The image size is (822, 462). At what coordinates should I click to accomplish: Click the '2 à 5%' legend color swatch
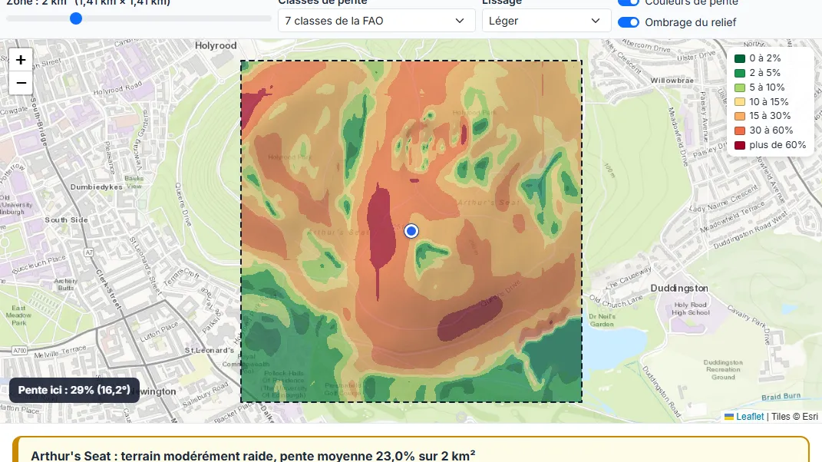tap(740, 73)
